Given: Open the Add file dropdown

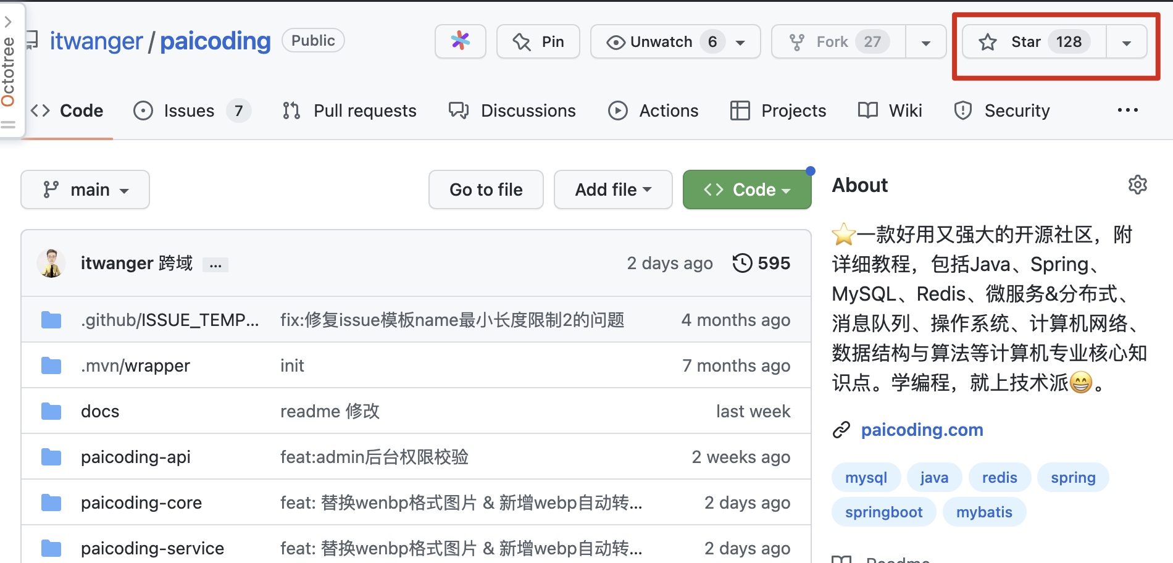Looking at the screenshot, I should (x=613, y=190).
